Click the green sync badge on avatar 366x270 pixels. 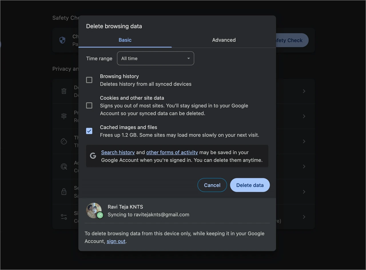tap(100, 215)
